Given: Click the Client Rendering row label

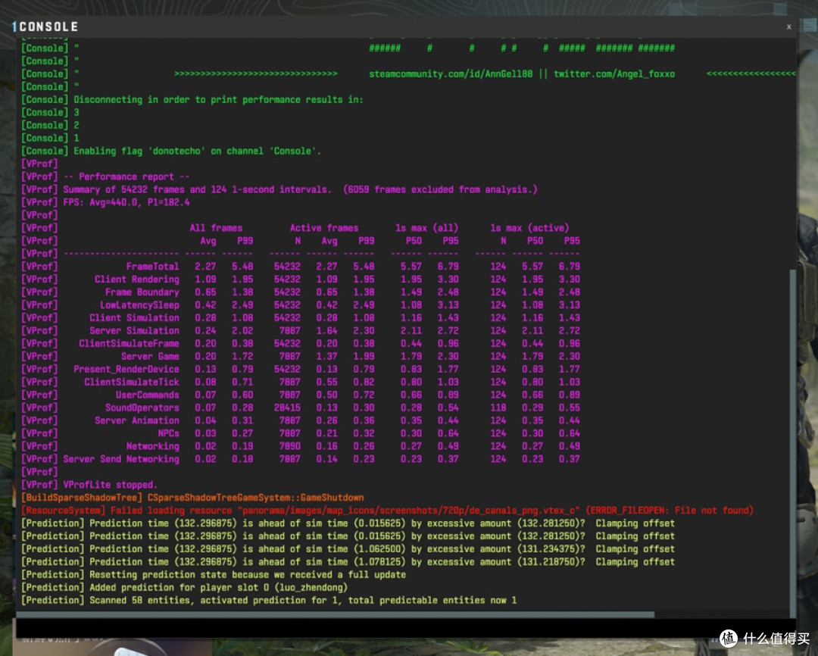Looking at the screenshot, I should click(x=136, y=280).
